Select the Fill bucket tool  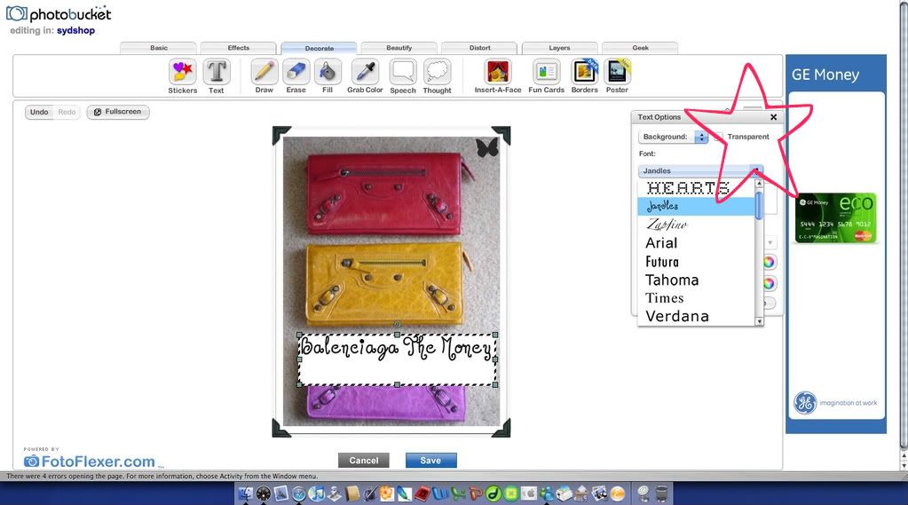[328, 75]
